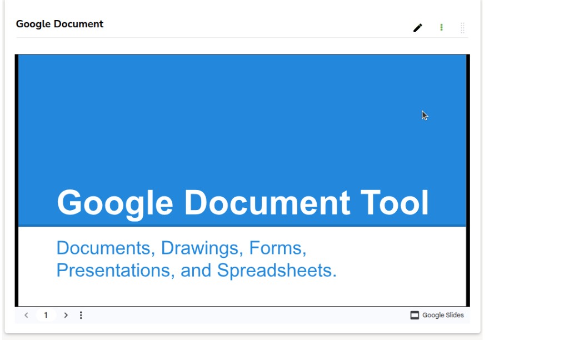This screenshot has width=569, height=340.
Task: Open the Google Slides link
Action: point(437,315)
